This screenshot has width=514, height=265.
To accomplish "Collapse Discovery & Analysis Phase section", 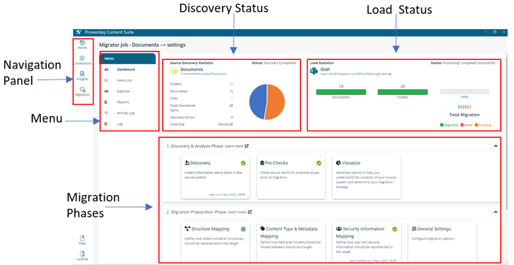I will (x=496, y=146).
